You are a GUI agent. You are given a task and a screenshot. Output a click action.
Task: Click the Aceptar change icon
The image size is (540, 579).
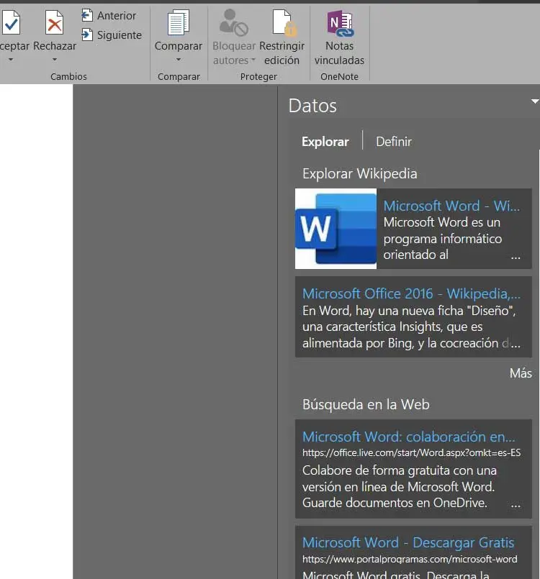(11, 23)
